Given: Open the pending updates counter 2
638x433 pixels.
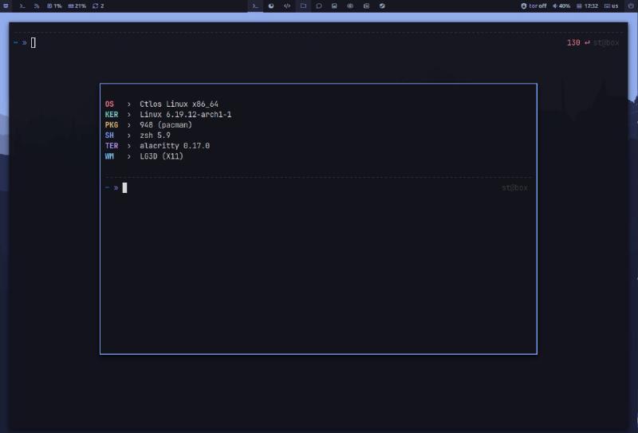Looking at the screenshot, I should point(98,6).
